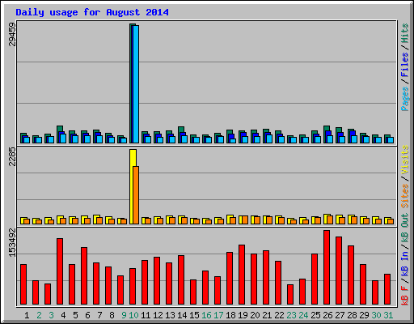The width and height of the screenshot is (414, 324).
Task: Click the 29459 hits axis value
Action: point(12,34)
